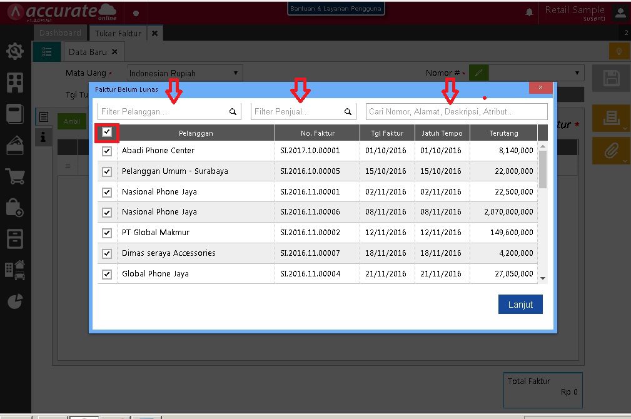Open the cash and bank wallet module
Screen dimensions: 631x419
[x=15, y=145]
